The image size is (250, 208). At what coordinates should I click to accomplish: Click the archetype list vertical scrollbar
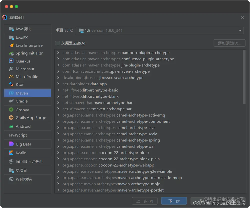click(x=244, y=77)
